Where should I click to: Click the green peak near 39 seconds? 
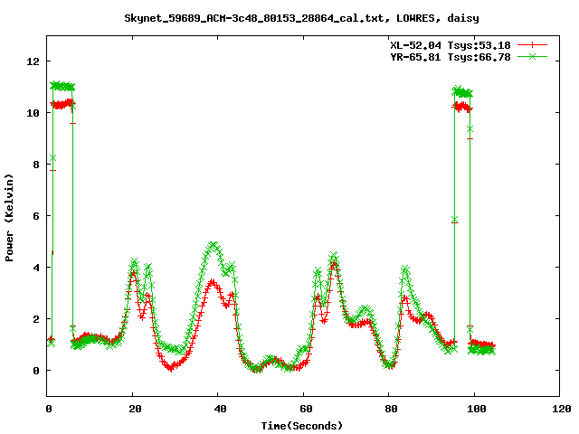click(214, 245)
